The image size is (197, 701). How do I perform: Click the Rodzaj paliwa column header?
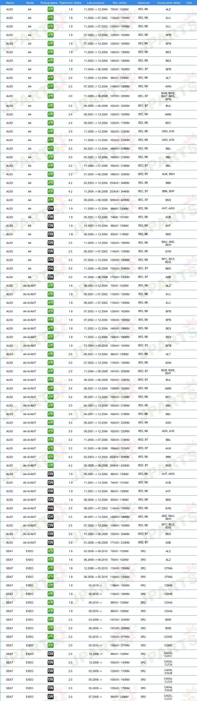coord(49,3)
